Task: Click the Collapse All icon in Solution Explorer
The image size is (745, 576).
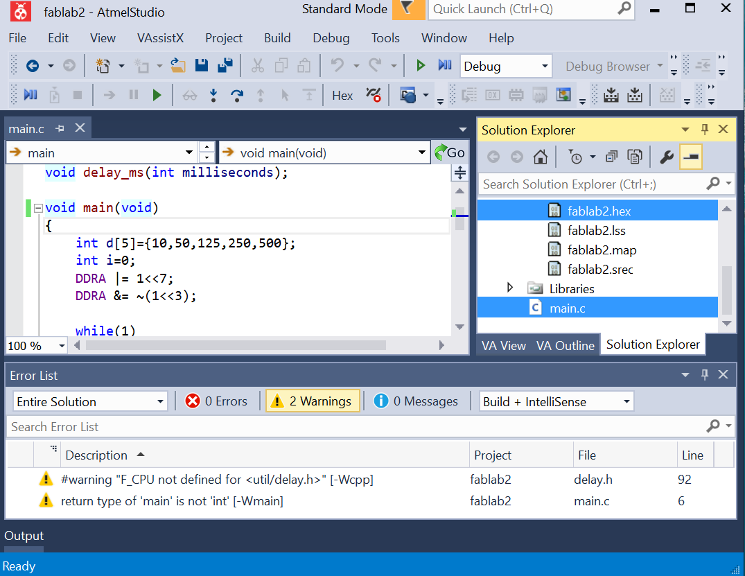Action: tap(611, 157)
